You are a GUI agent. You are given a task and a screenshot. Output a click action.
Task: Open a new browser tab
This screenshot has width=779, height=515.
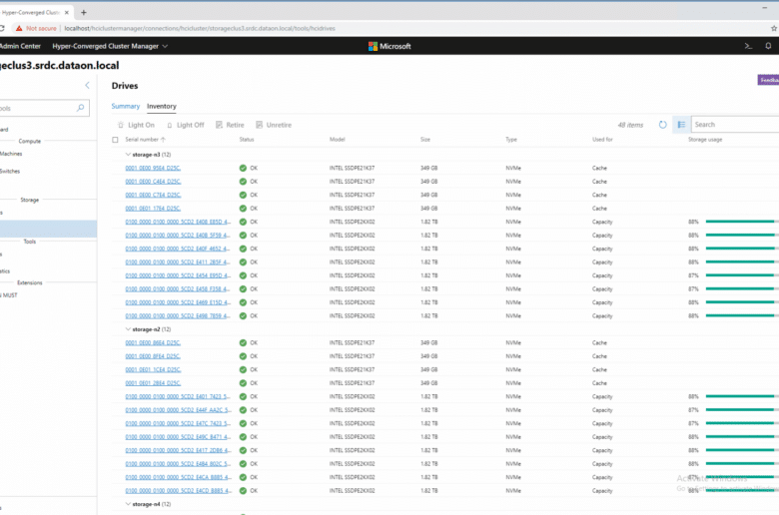[84, 12]
